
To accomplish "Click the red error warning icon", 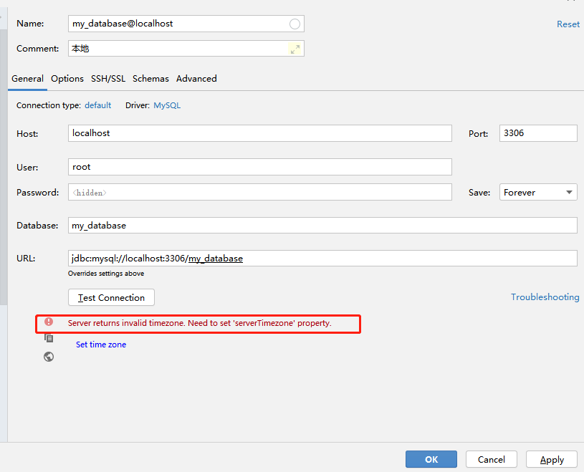I will [49, 322].
